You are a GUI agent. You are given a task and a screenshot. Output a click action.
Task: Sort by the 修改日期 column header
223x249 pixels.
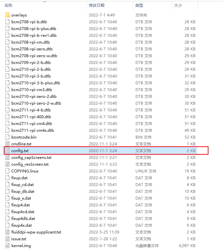point(97,5)
